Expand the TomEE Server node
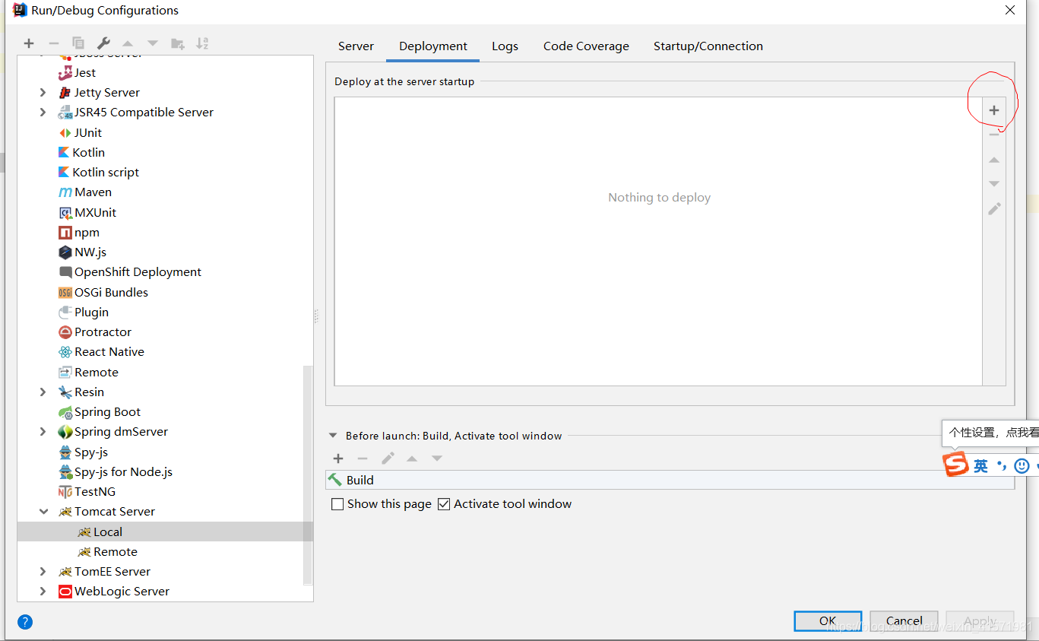Screen dimensions: 1039x641 (43, 572)
